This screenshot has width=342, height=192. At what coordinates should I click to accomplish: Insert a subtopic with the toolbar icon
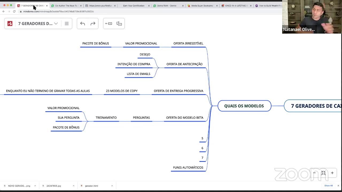tap(119, 23)
